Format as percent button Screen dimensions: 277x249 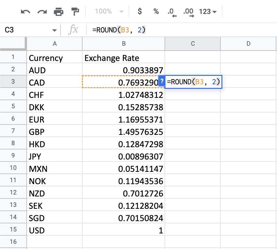(156, 11)
